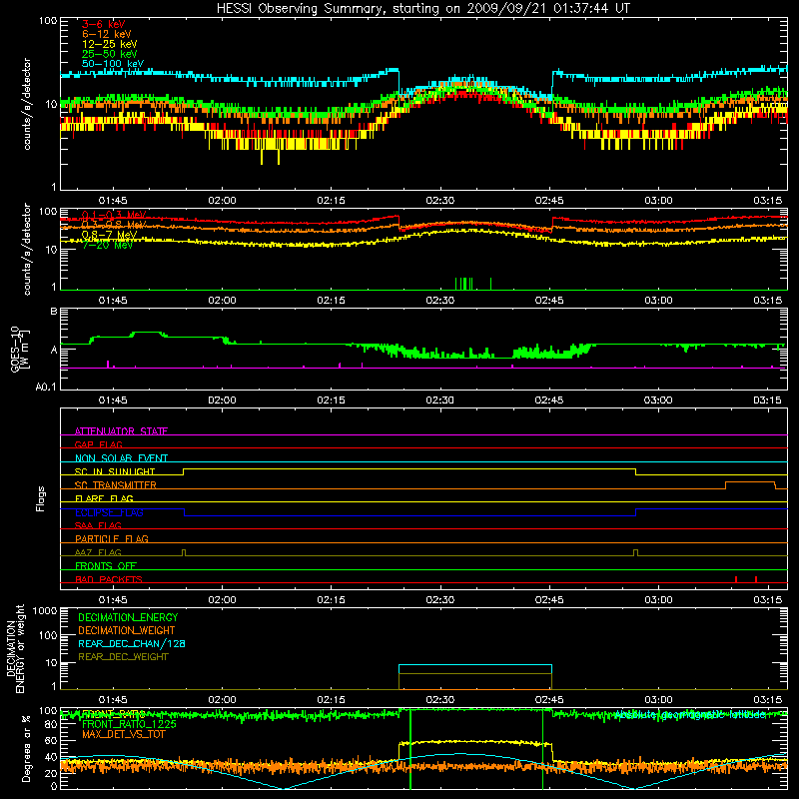The height and width of the screenshot is (799, 799).
Task: Select the ATTENUATOR_STATE flag label
Action: point(121,431)
